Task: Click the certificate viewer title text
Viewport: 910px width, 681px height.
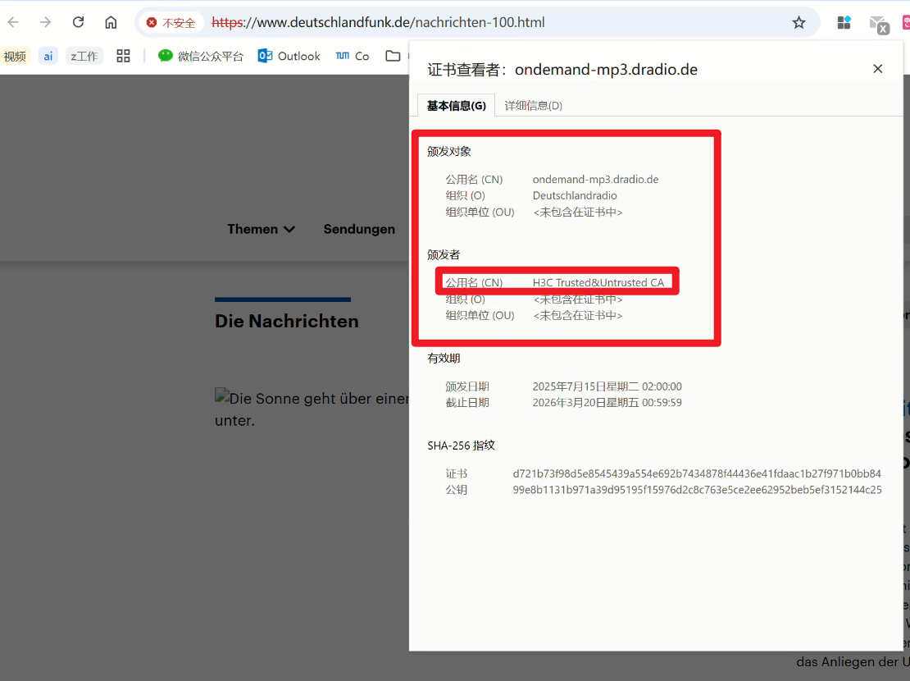Action: [x=562, y=70]
